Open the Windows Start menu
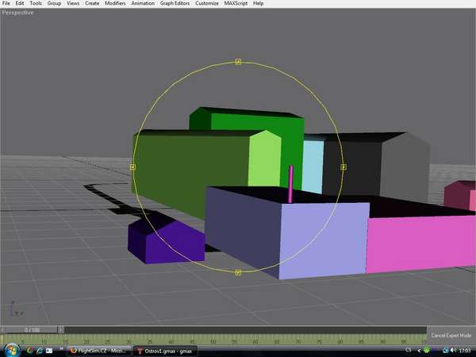 point(12,351)
